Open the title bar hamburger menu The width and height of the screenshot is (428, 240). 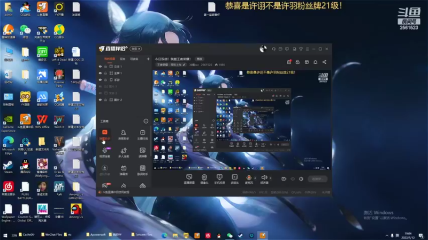pos(307,49)
